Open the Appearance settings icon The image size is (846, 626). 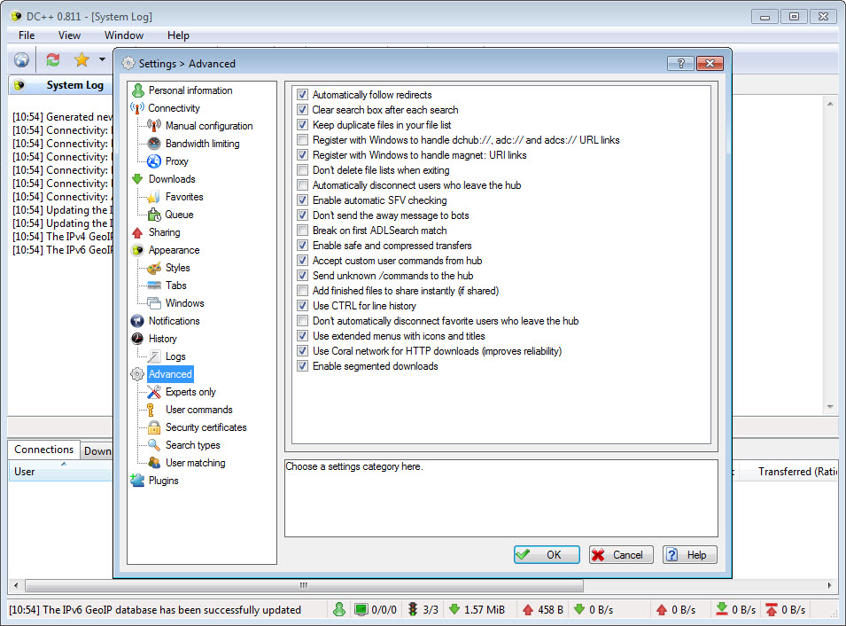pos(137,250)
